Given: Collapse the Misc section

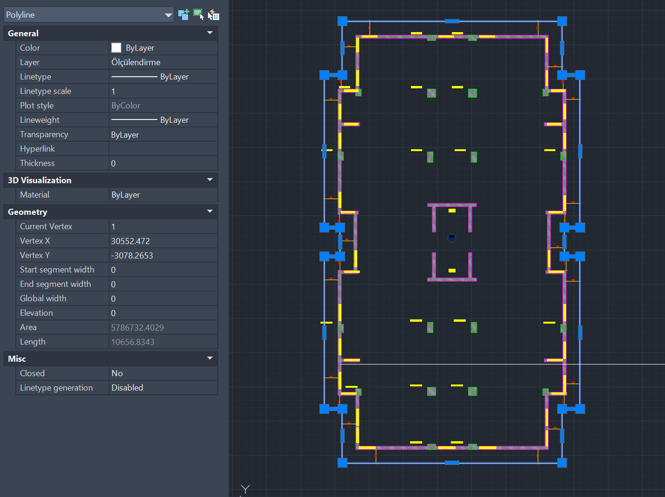Looking at the screenshot, I should click(x=210, y=358).
